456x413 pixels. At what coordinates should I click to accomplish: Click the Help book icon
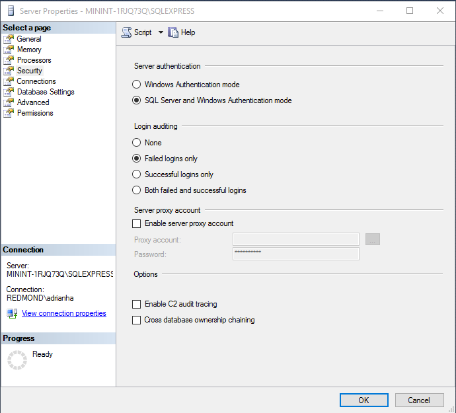pyautogui.click(x=173, y=32)
